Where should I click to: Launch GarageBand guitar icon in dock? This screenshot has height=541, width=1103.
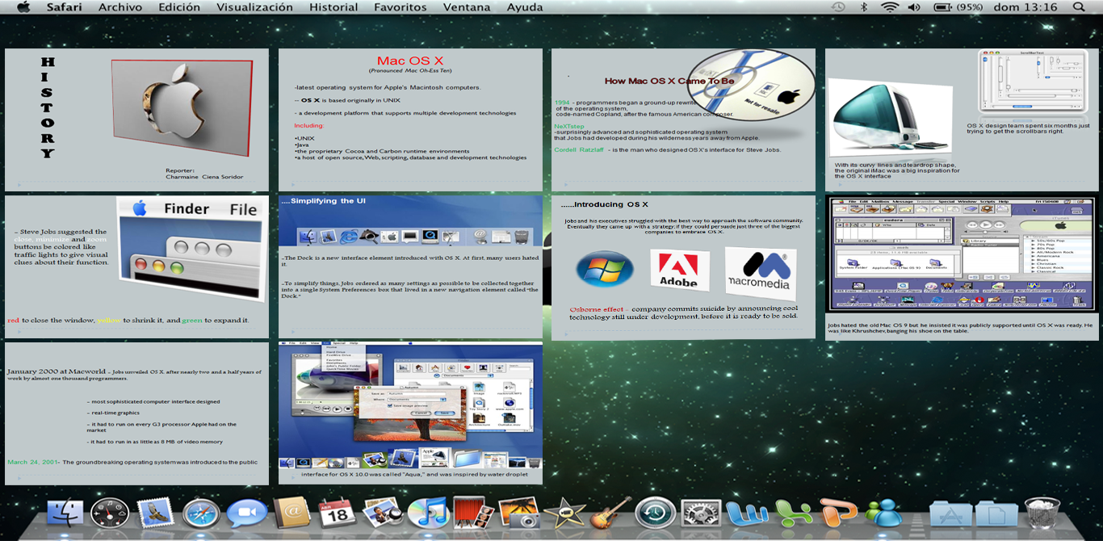610,513
